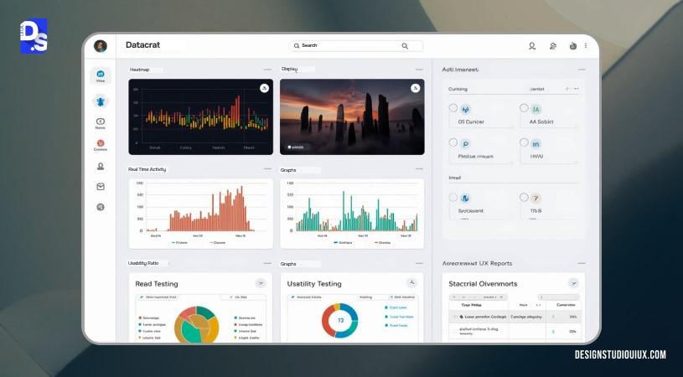Open the top-bar user profile outline icon

[532, 46]
